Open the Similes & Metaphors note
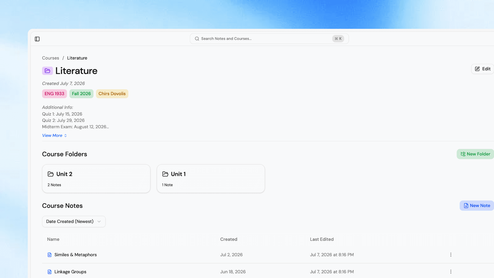 tap(76, 255)
